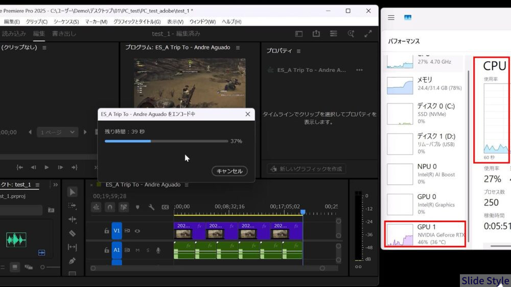Open timeline display settings wrench
The image size is (511, 287).
click(x=151, y=207)
